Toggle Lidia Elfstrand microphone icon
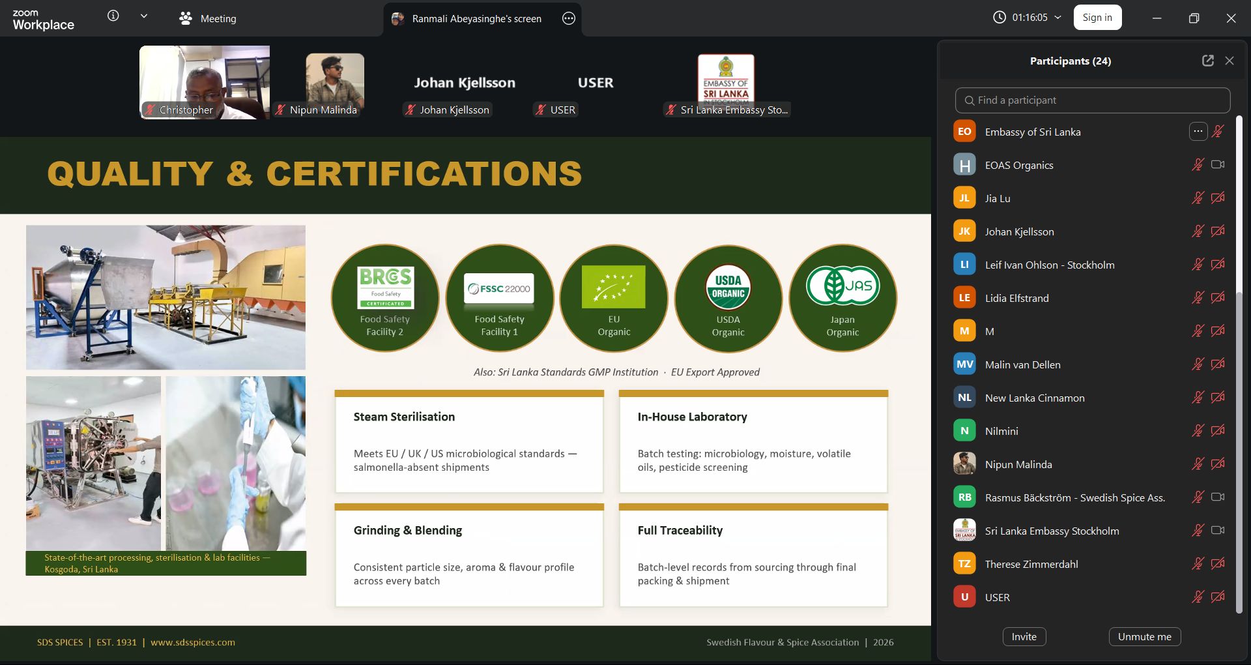Image resolution: width=1251 pixels, height=665 pixels. (x=1198, y=298)
